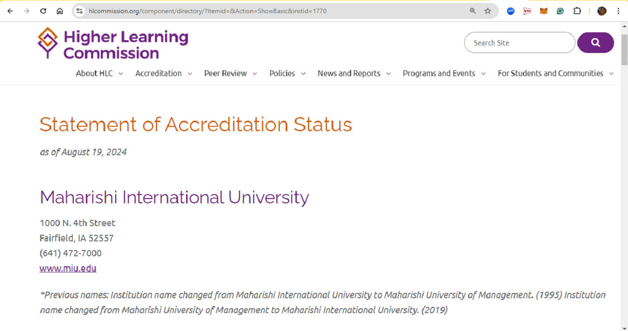Expand the Programs and Events chevron
This screenshot has height=331, width=628.
pyautogui.click(x=483, y=74)
